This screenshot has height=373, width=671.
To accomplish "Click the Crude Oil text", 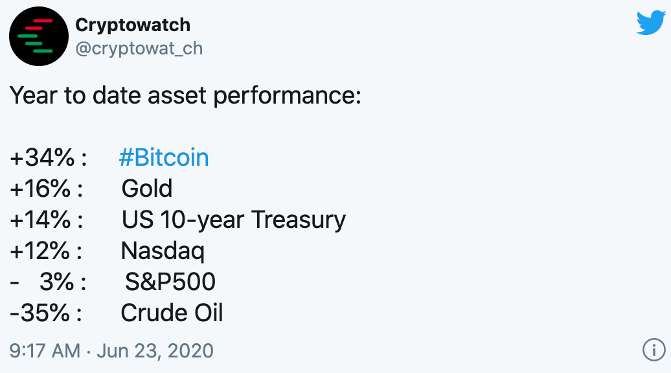I will 172,313.
